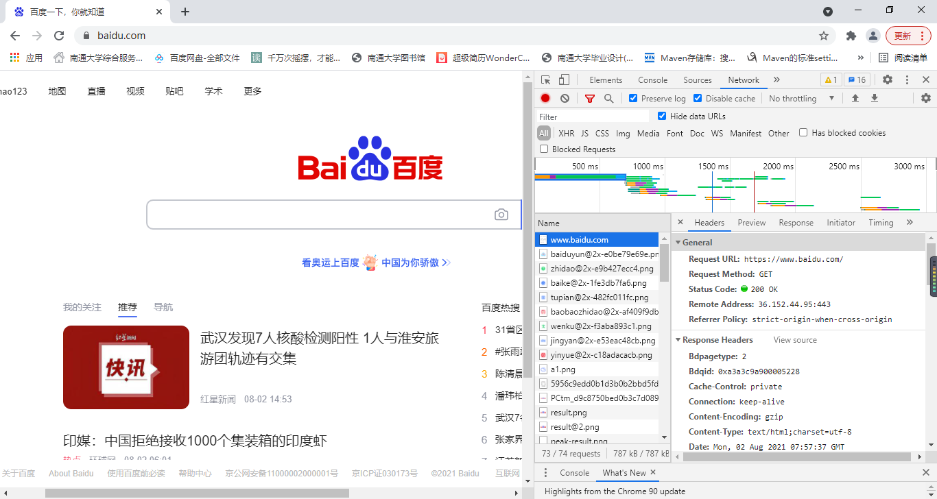Select the a1.png request row
The image size is (937, 499).
pyautogui.click(x=597, y=369)
